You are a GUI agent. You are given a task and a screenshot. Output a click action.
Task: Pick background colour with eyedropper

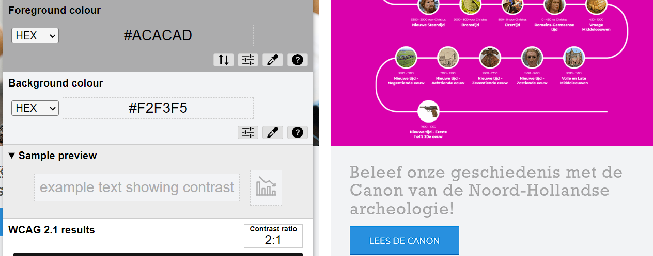273,132
